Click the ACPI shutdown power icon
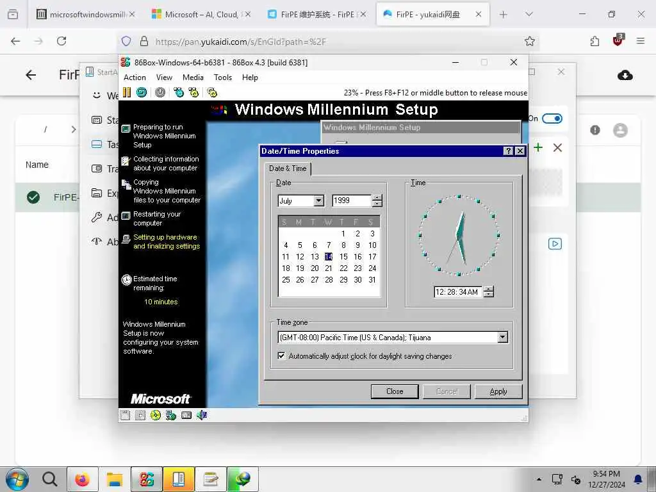 pos(160,92)
